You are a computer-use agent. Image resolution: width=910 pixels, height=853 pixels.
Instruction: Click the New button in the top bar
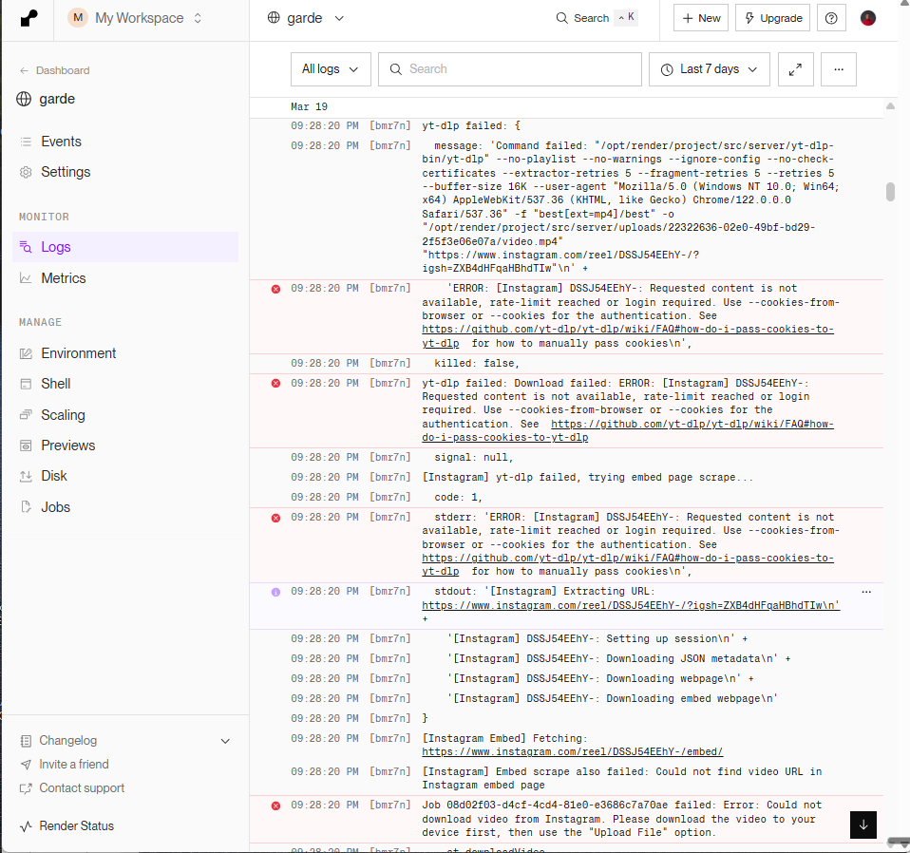(700, 17)
